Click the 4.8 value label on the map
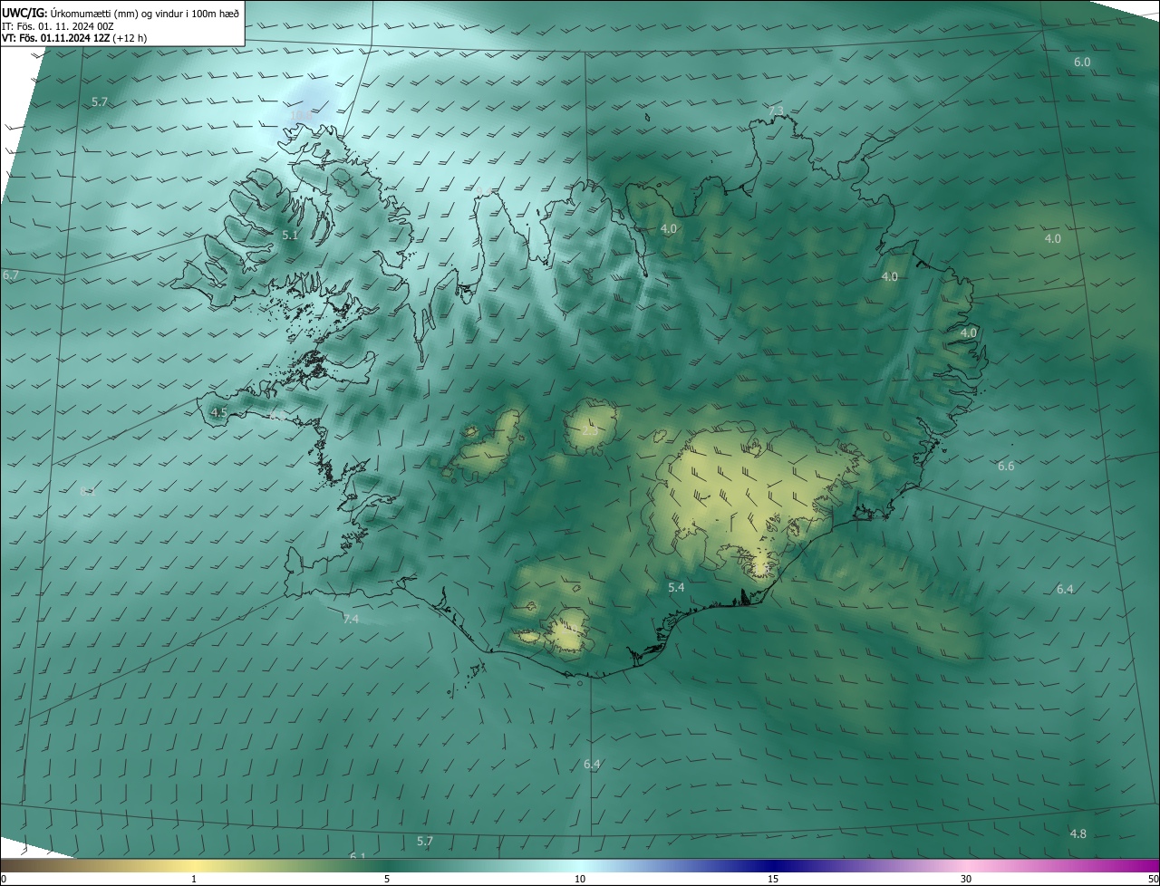Screen dimensions: 1160x886 click(1078, 833)
